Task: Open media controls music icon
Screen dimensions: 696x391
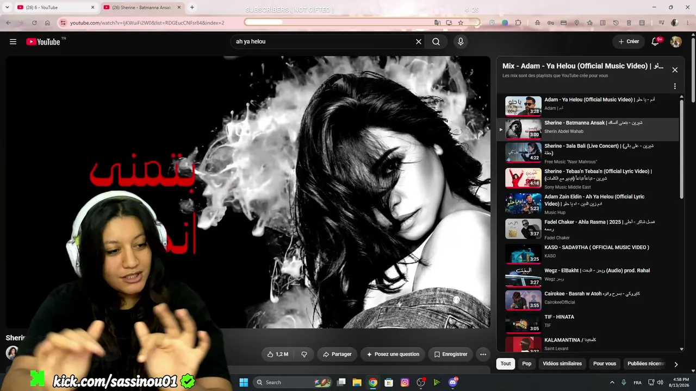Action: (661, 23)
